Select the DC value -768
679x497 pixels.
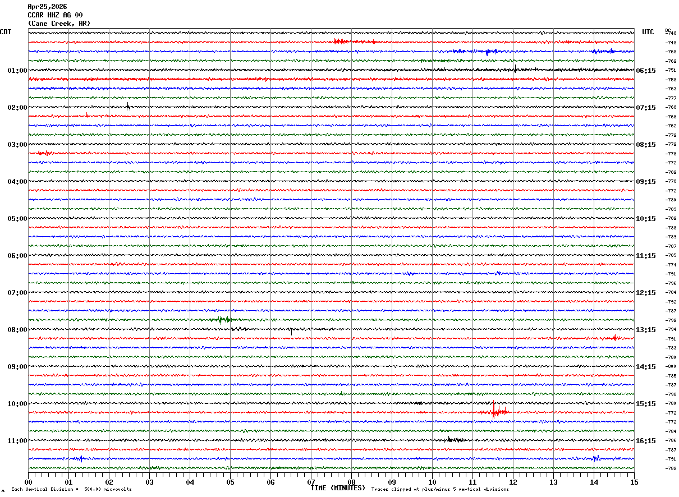click(x=671, y=52)
